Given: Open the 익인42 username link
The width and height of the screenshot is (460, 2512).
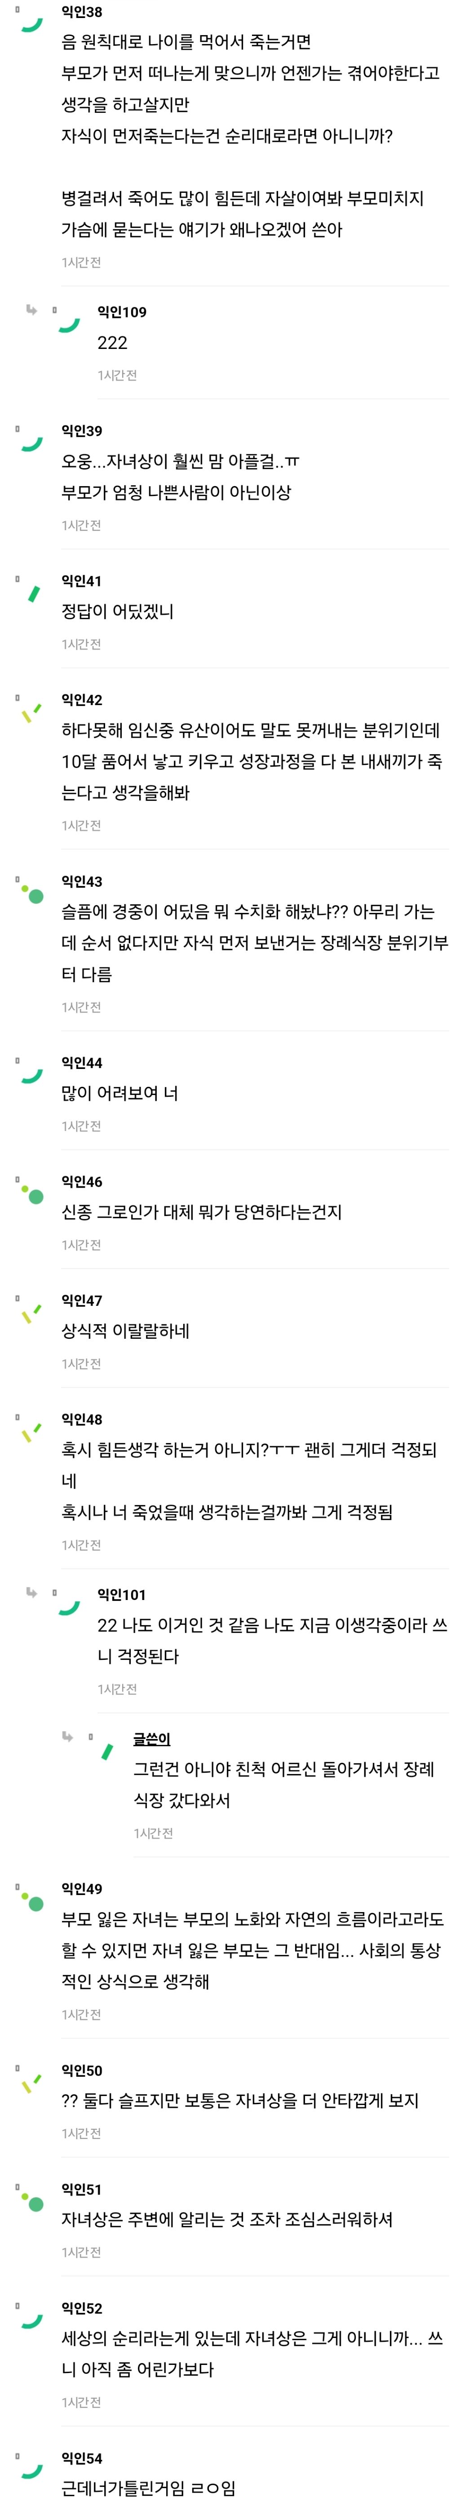Looking at the screenshot, I should pos(82,699).
